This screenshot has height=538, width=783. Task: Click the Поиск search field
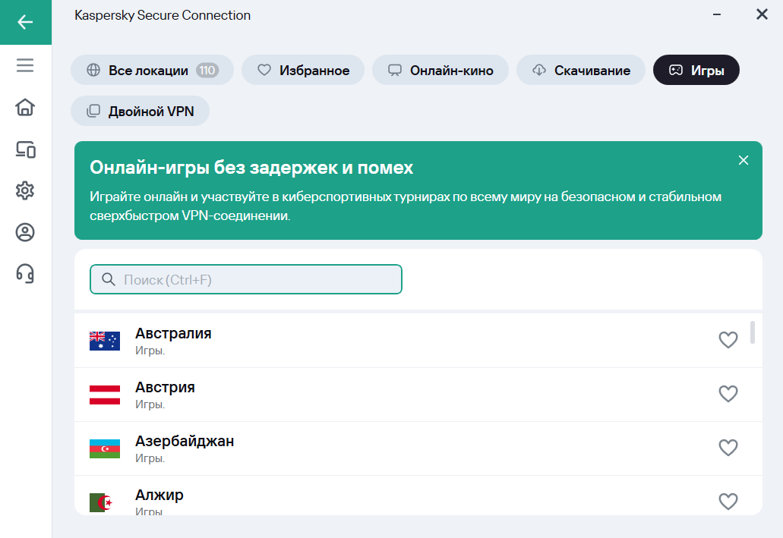coord(246,279)
